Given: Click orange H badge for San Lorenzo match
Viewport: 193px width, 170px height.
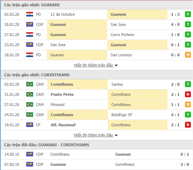Looking at the screenshot, I should click(188, 55).
